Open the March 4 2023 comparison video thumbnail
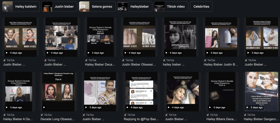Viewport: 280px width, 123px height. [21, 37]
